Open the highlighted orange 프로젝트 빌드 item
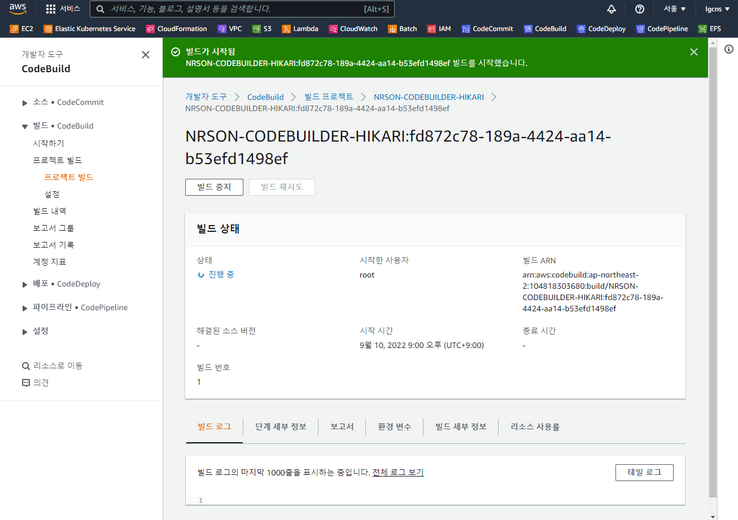Screen dimensions: 738x520 69,177
